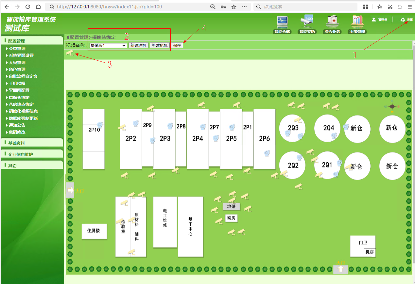The width and height of the screenshot is (415, 284).
Task: Open 摄像头绑定 in the sidebar menu
Action: click(x=19, y=97)
